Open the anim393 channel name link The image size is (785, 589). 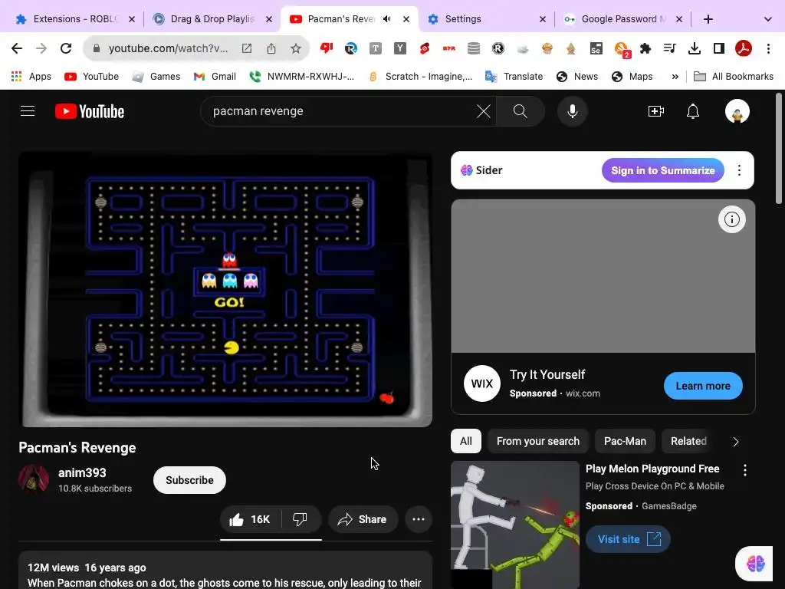point(82,472)
